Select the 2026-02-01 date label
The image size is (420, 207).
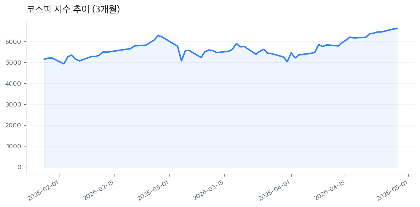(43, 191)
